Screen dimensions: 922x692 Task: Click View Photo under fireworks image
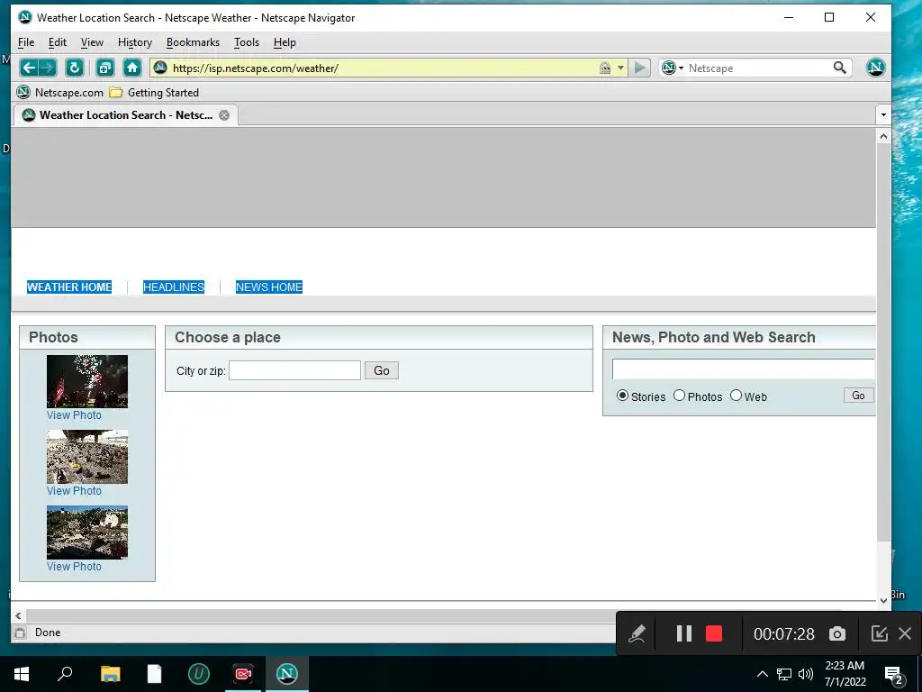click(x=74, y=415)
